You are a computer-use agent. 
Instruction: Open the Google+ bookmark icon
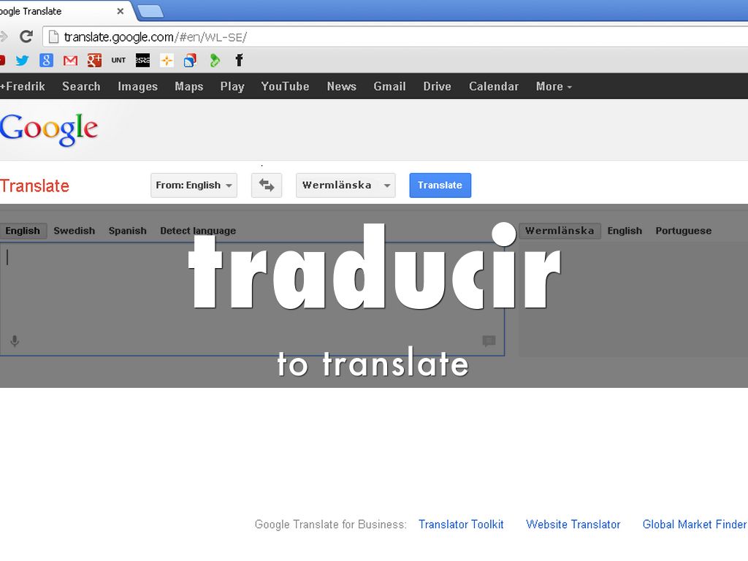click(94, 61)
